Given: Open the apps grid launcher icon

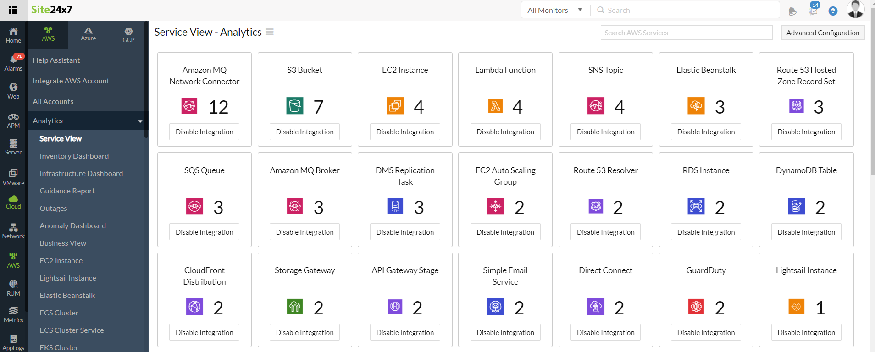Looking at the screenshot, I should 13,10.
